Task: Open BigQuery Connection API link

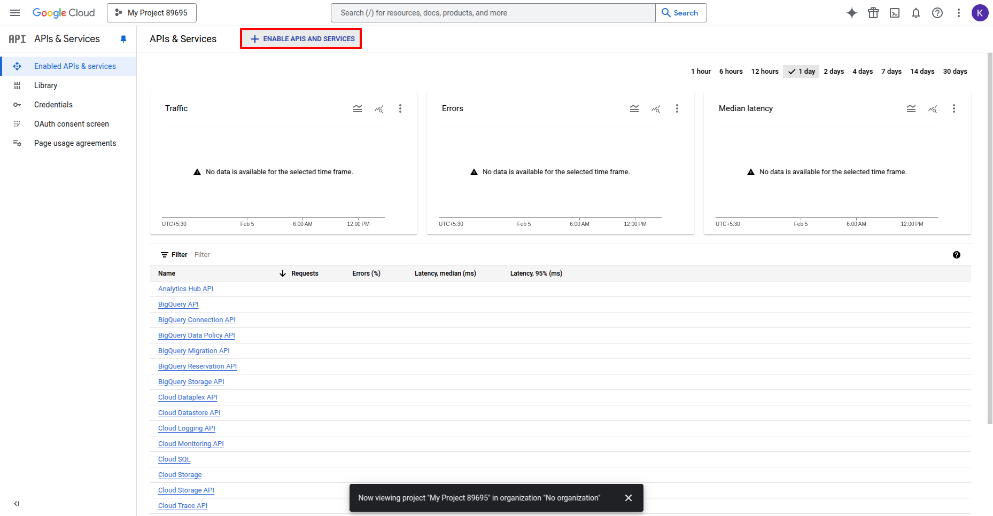Action: point(197,320)
